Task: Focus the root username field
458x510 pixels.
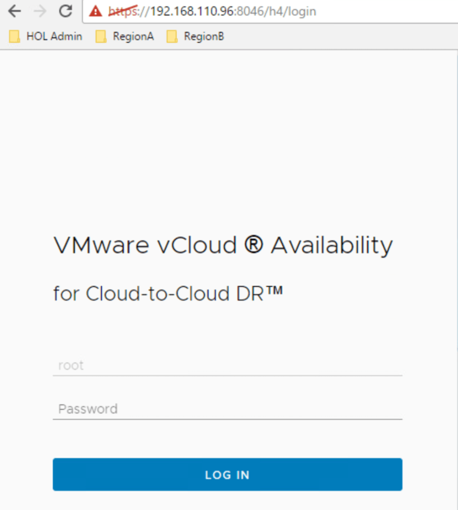Action: click(227, 366)
